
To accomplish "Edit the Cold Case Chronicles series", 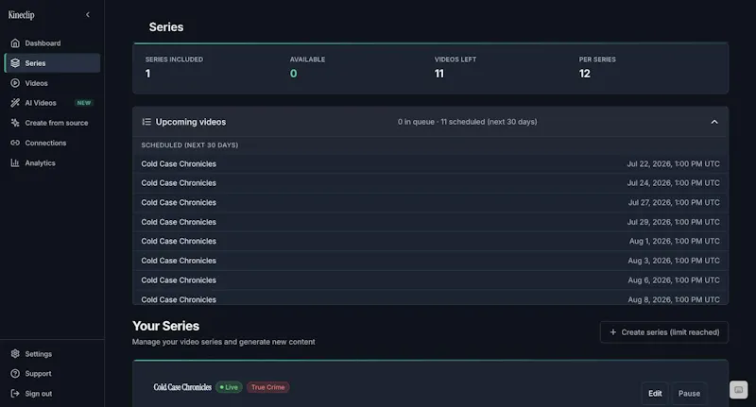I will pyautogui.click(x=655, y=394).
